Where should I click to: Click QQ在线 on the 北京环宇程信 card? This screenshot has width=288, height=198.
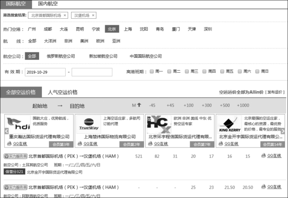pyautogui.click(x=161, y=144)
